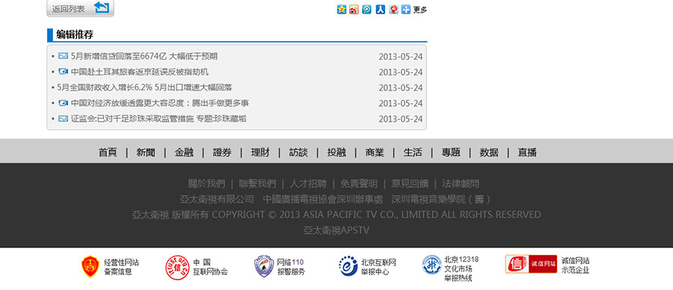Screen dimensions: 673x290
Task: Click mail icon beside 5月新增信贷 headline
Action: point(63,56)
